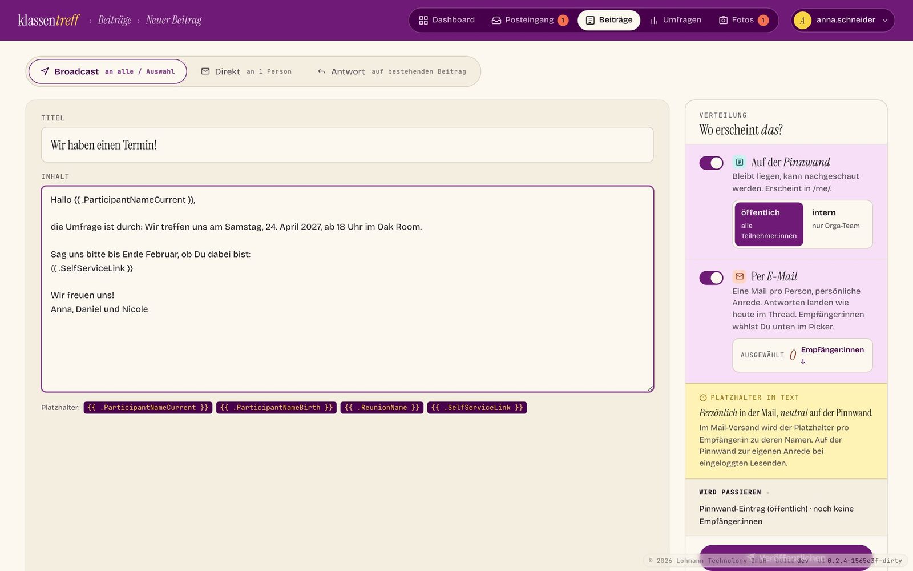The width and height of the screenshot is (913, 571).
Task: Click the Posteingang notification badge
Action: point(563,20)
